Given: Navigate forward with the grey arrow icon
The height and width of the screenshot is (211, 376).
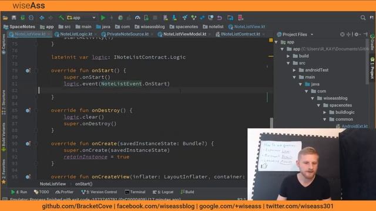Looking at the screenshot, I should (x=51, y=18).
